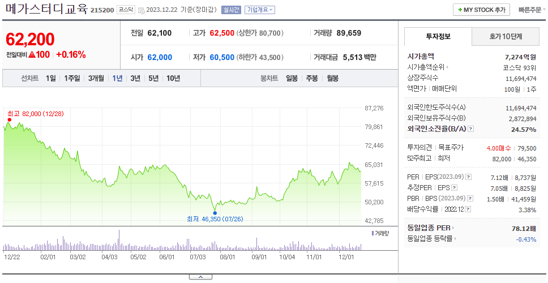
Task: Click the 메가스터디교육 stock name heading
Action: [x=46, y=9]
